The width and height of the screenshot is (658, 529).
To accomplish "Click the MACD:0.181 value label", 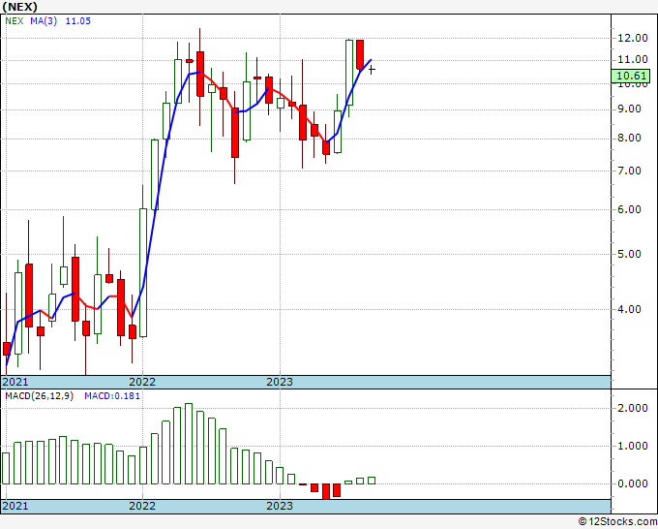I will pos(112,396).
